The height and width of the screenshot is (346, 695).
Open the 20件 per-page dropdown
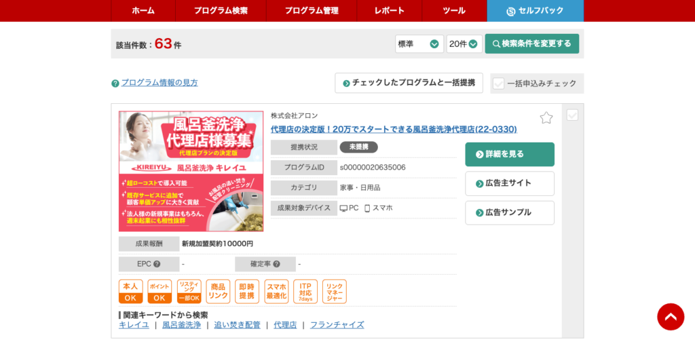pos(464,44)
